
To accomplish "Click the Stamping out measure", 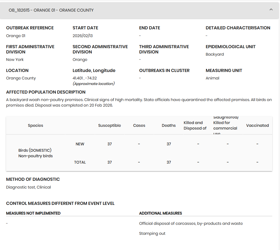I will (152, 233).
